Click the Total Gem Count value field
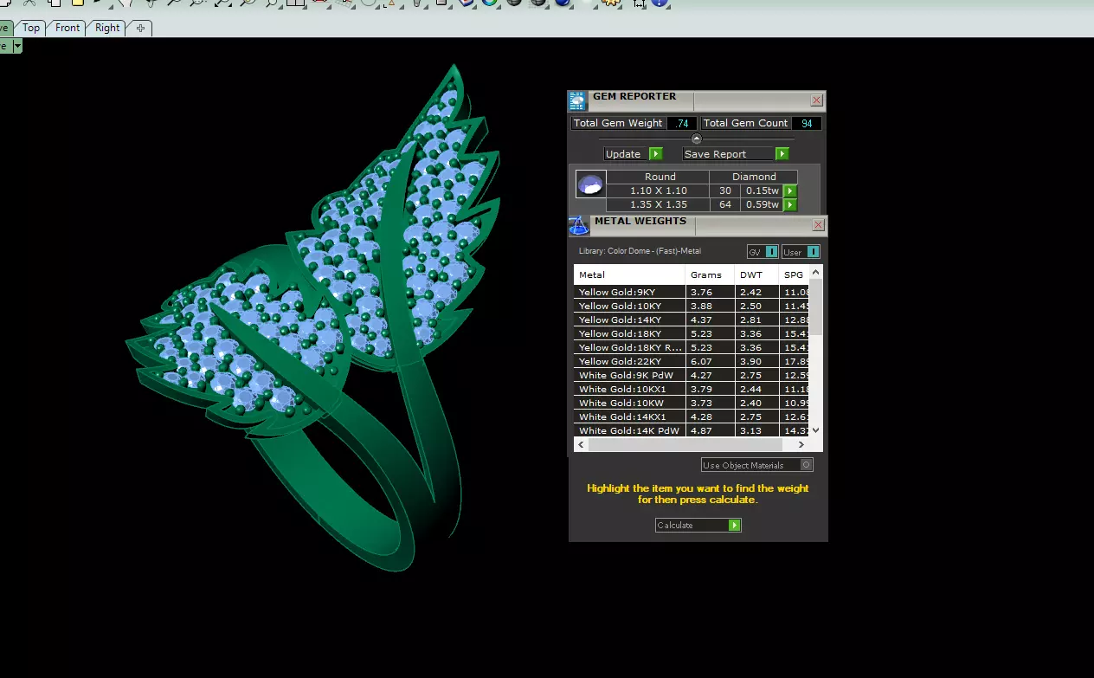Viewport: 1094px width, 678px height. pyautogui.click(x=807, y=123)
